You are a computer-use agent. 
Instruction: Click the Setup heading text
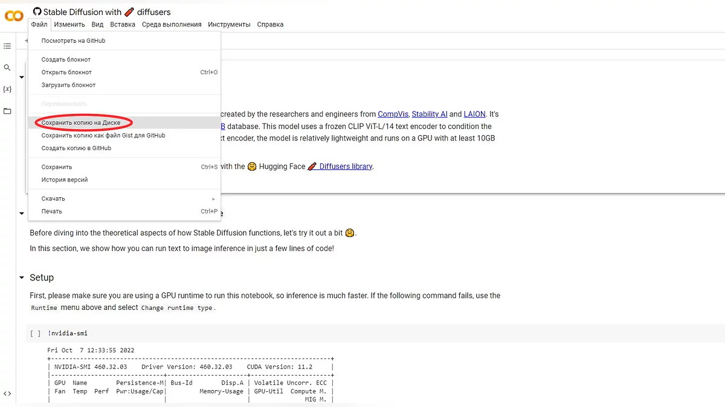coord(42,277)
